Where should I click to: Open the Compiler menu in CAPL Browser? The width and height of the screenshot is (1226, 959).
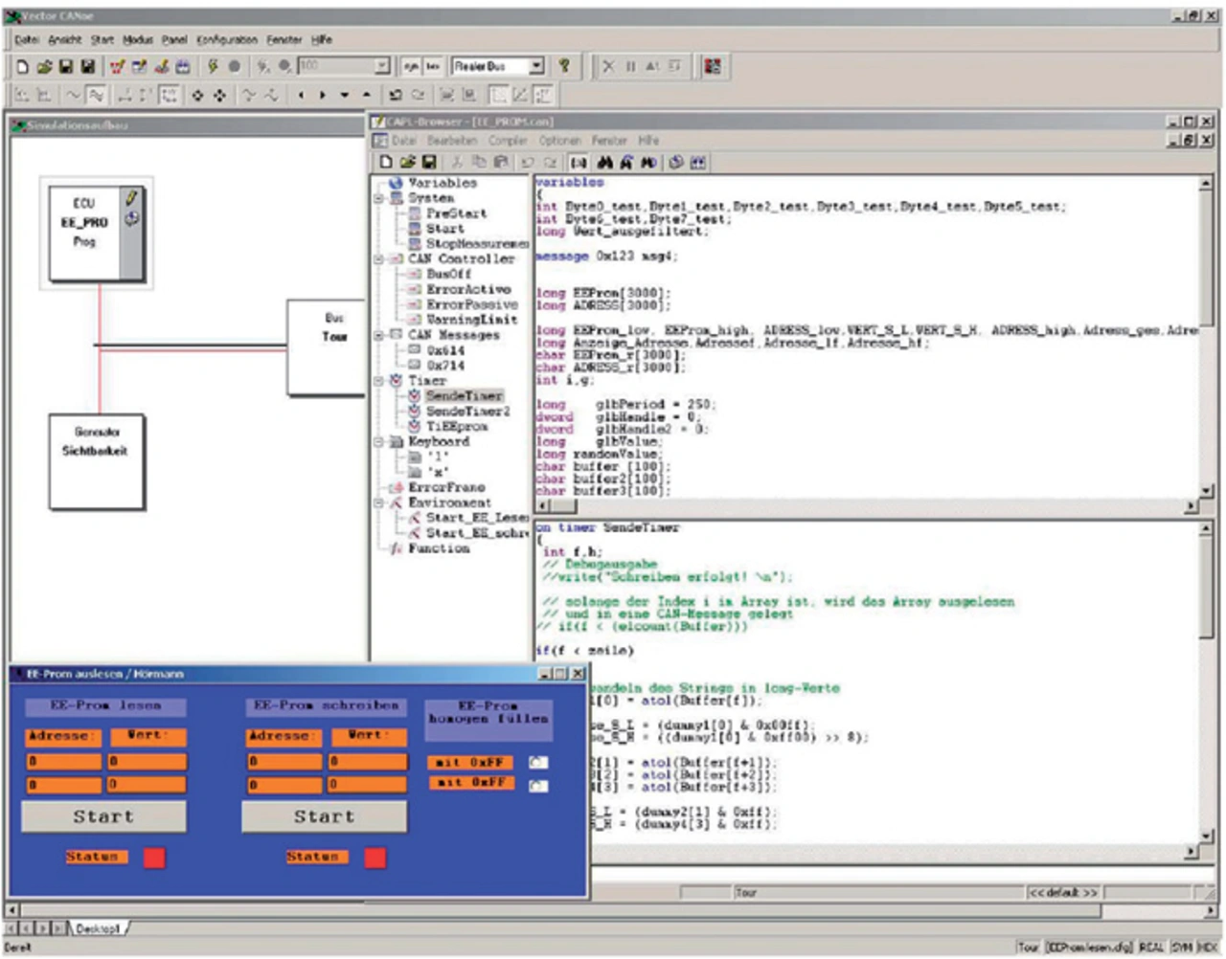point(507,141)
